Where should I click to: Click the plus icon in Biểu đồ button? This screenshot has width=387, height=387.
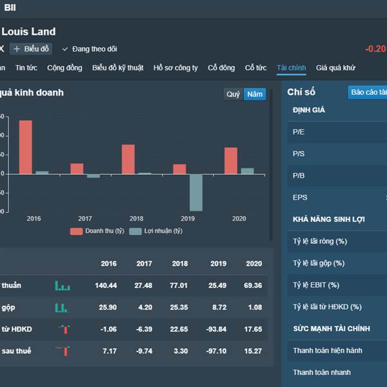17,49
